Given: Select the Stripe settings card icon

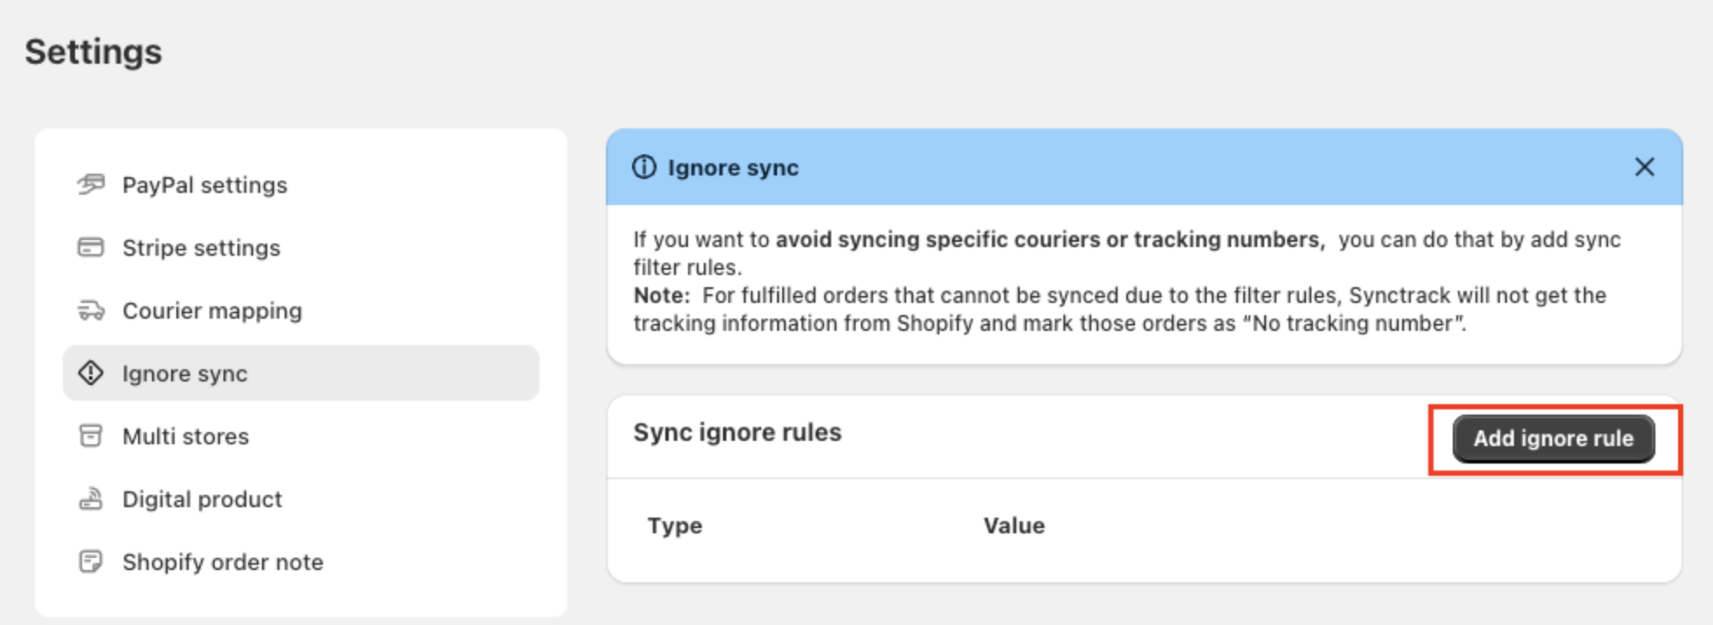Looking at the screenshot, I should pyautogui.click(x=90, y=247).
